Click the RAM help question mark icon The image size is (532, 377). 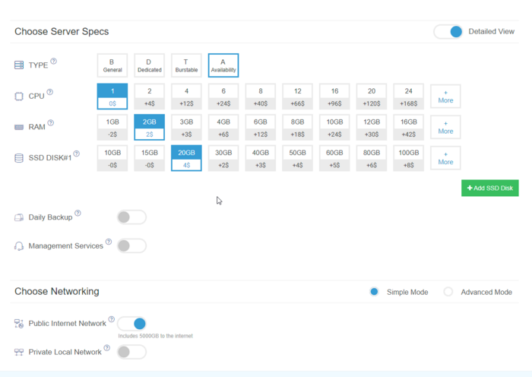50,122
